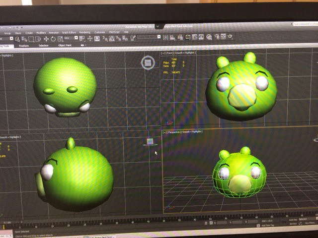Open the Modifiers menu
The width and height of the screenshot is (318, 238).
41,33
